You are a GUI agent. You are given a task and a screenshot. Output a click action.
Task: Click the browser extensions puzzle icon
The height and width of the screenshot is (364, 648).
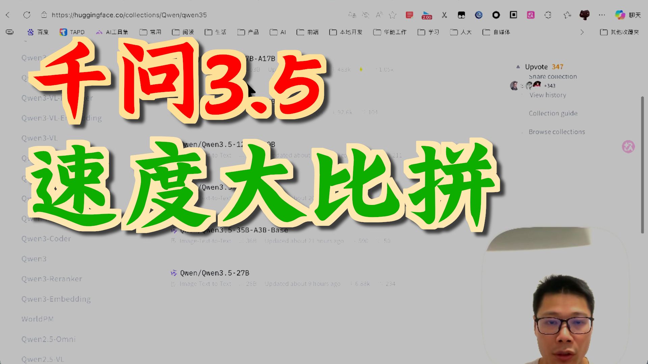click(548, 15)
